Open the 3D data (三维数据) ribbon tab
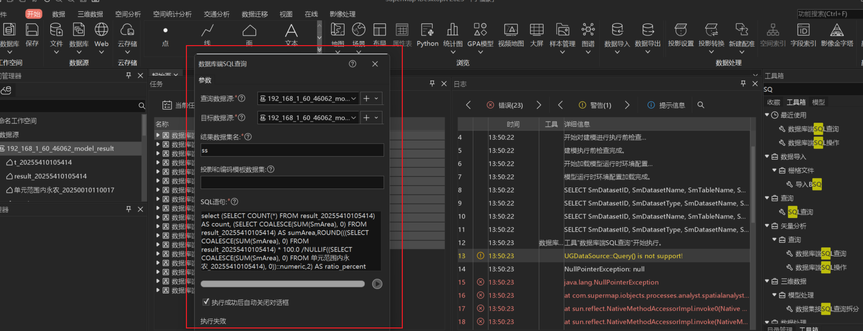The image size is (863, 331). coord(90,14)
